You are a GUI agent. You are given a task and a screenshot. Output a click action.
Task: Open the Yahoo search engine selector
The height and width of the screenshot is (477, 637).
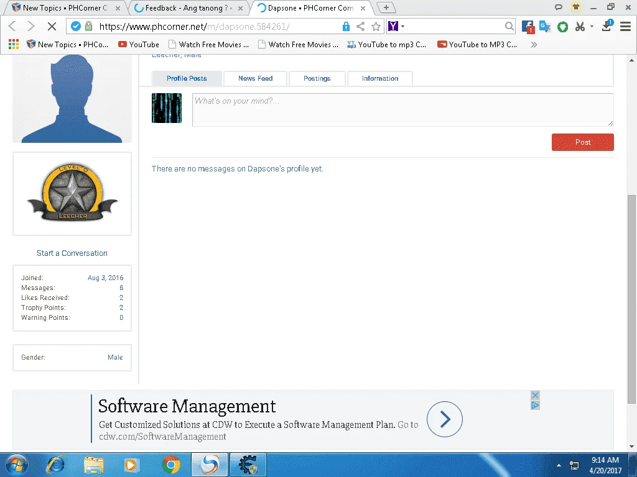(396, 26)
